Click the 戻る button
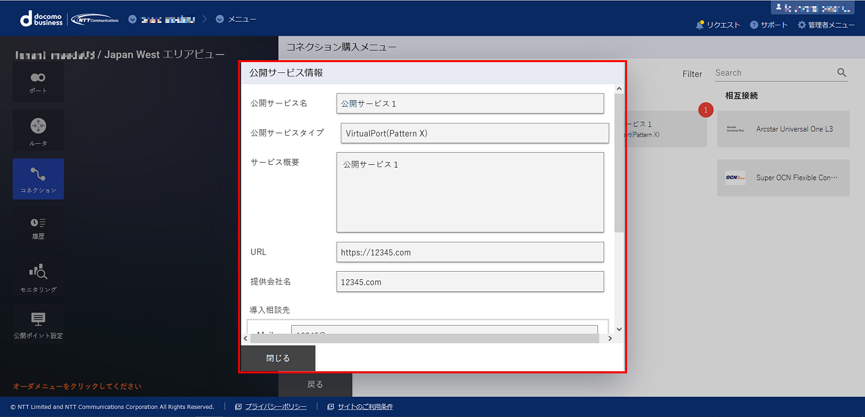The width and height of the screenshot is (865, 417). click(x=315, y=383)
